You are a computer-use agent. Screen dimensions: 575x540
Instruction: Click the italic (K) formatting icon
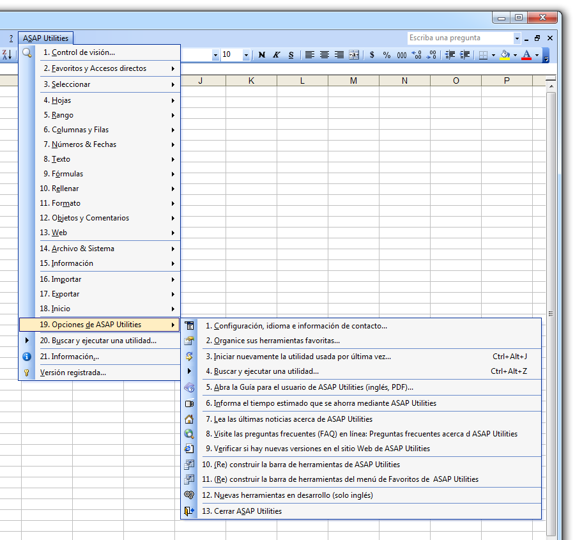coord(276,55)
